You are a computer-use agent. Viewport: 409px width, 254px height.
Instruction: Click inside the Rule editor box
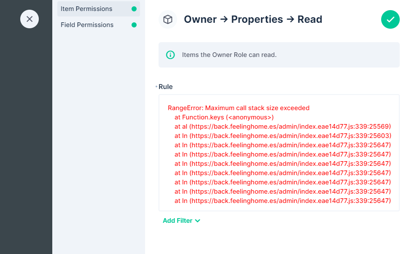279,152
